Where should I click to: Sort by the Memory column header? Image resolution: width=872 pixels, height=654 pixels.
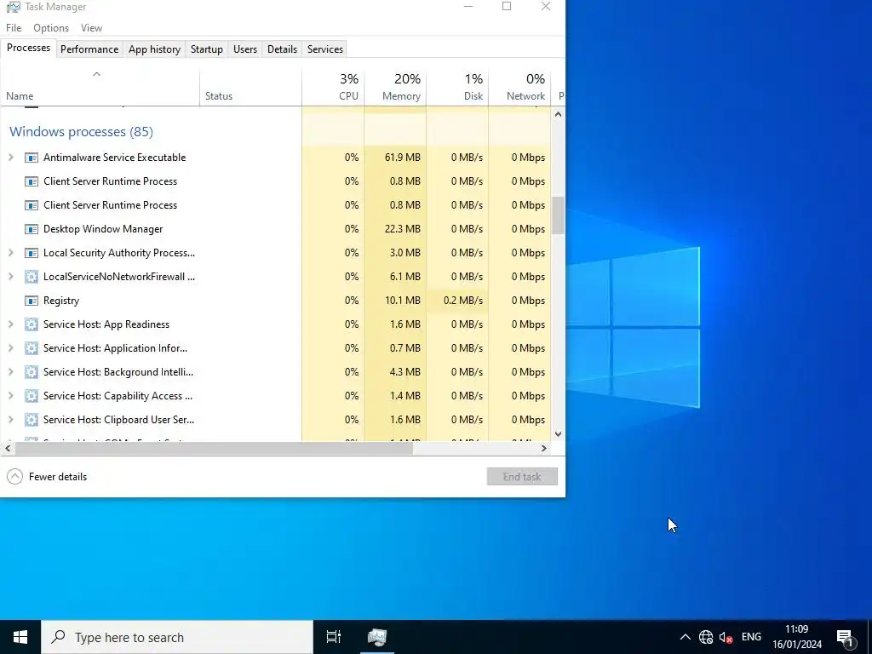coord(395,88)
